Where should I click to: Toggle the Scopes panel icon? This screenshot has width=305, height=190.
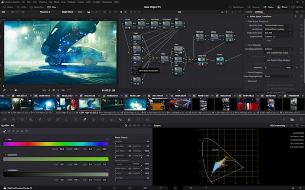coord(292,119)
